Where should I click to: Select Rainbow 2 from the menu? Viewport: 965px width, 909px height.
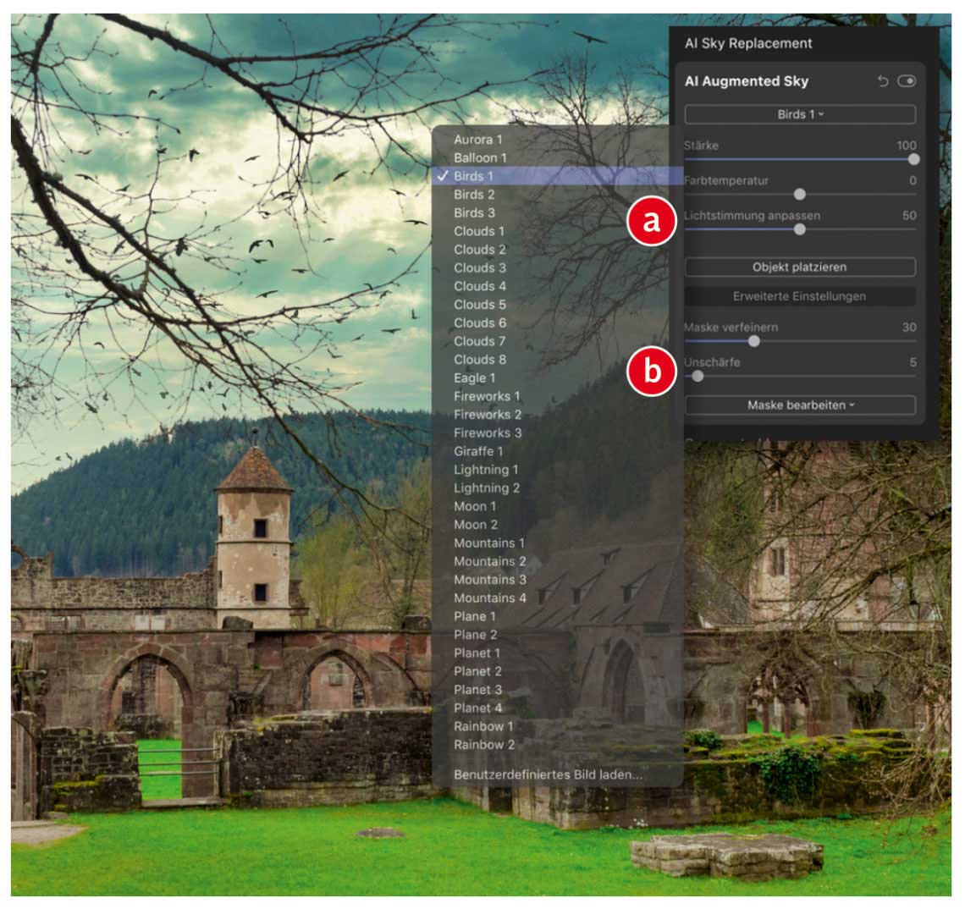click(x=484, y=745)
